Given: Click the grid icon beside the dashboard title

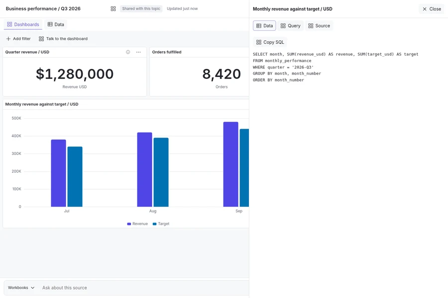Looking at the screenshot, I should pyautogui.click(x=113, y=9).
